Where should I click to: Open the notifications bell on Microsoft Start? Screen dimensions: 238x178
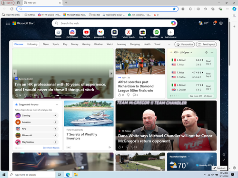point(214,23)
